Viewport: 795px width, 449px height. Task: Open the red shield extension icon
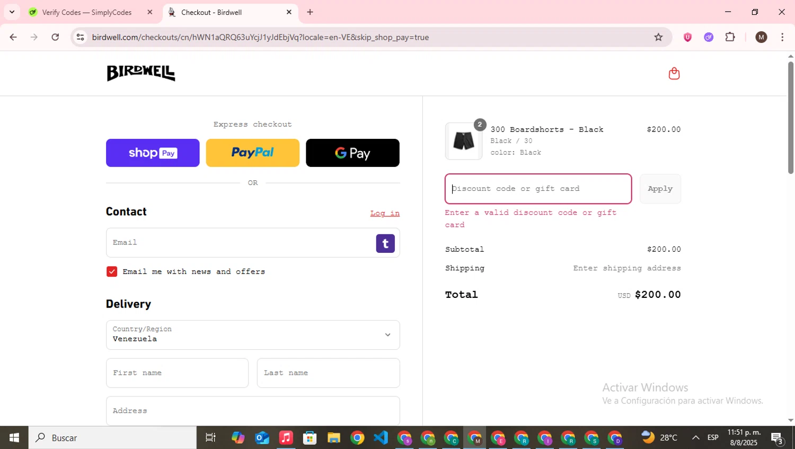[x=687, y=37]
